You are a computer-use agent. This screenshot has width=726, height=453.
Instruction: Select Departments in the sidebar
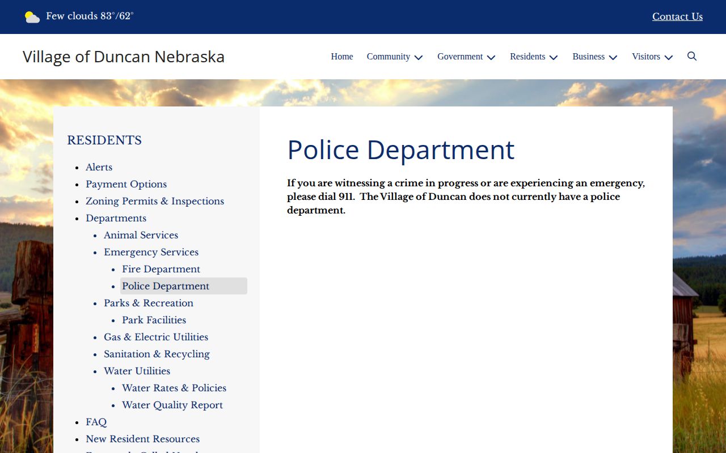click(116, 218)
